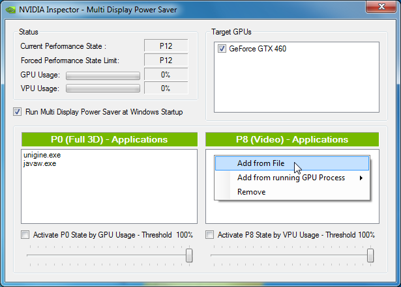
Task: Select javaw.exe in the P0 applications list
Action: pos(39,163)
